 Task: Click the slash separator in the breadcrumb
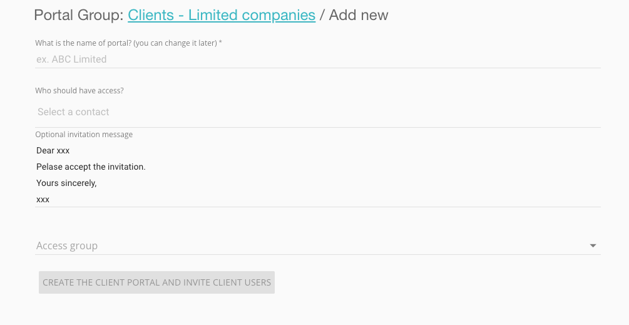click(x=322, y=15)
